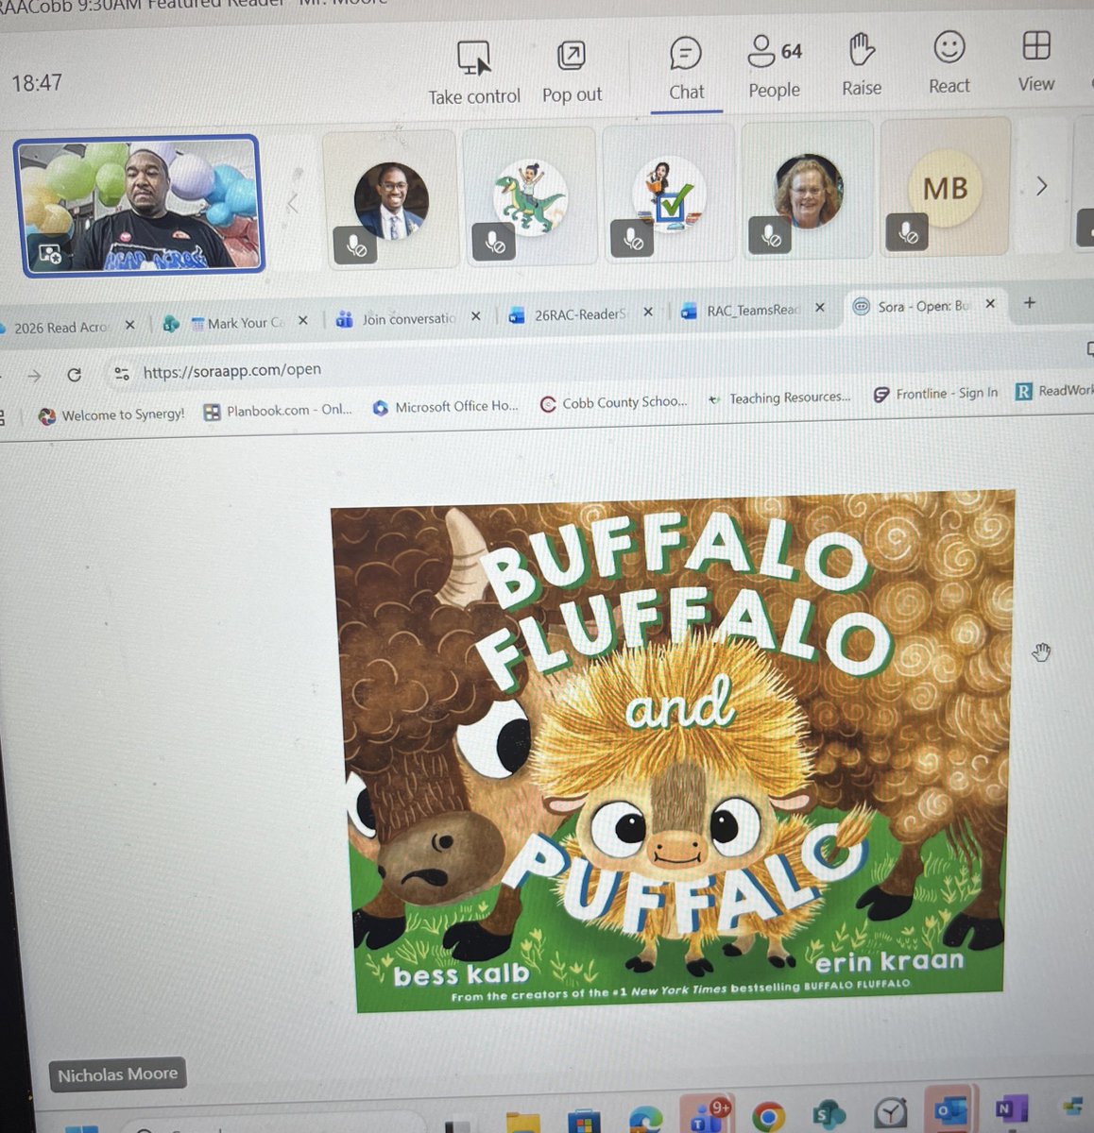
Task: Switch to the 2026 Read Across browser tab
Action: (x=62, y=328)
